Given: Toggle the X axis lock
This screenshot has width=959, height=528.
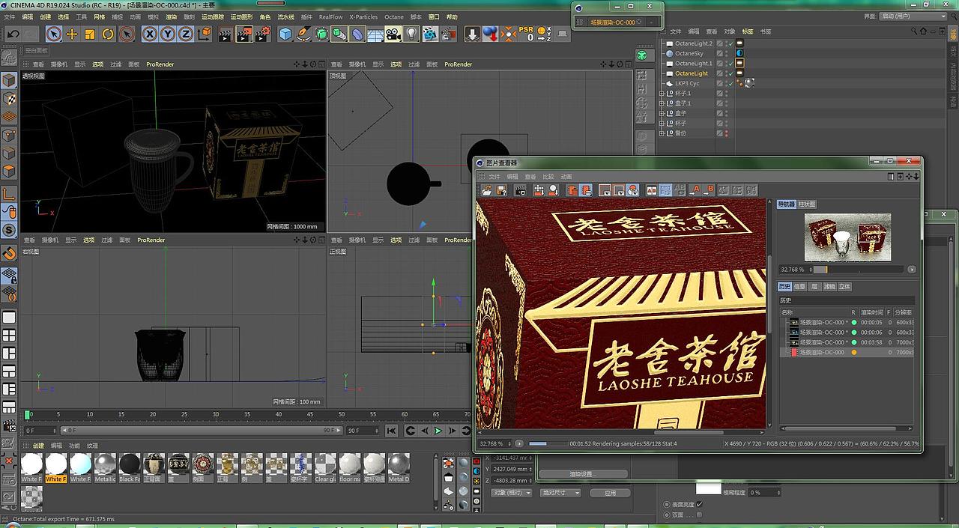Looking at the screenshot, I should [x=150, y=34].
